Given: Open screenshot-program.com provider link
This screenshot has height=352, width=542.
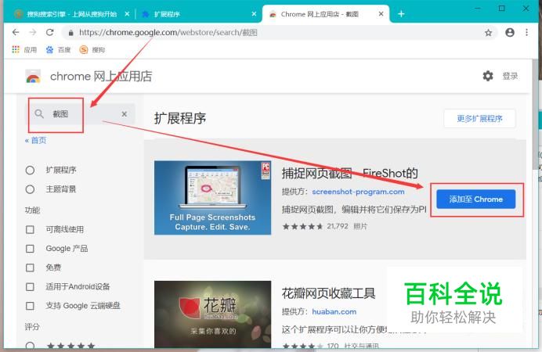Looking at the screenshot, I should tap(358, 192).
